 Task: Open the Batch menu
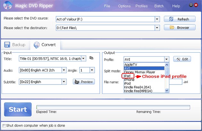coord(159,6)
